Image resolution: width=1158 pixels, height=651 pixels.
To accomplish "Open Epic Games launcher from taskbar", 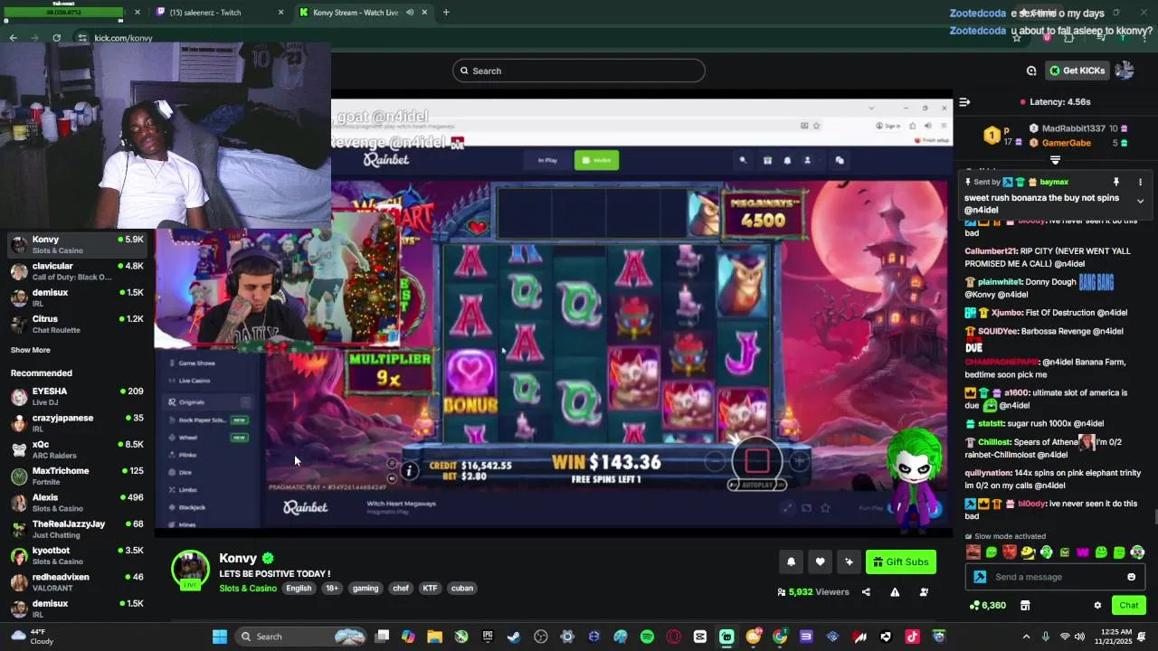I will (488, 637).
